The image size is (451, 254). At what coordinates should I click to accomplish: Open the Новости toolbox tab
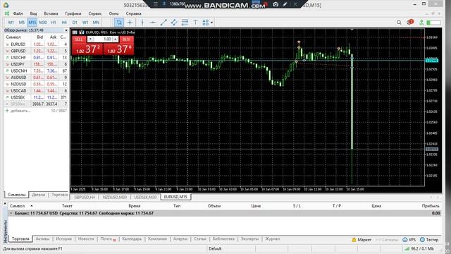click(x=86, y=239)
